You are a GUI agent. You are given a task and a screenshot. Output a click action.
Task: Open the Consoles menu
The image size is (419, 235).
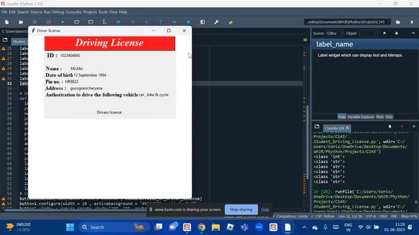73,12
